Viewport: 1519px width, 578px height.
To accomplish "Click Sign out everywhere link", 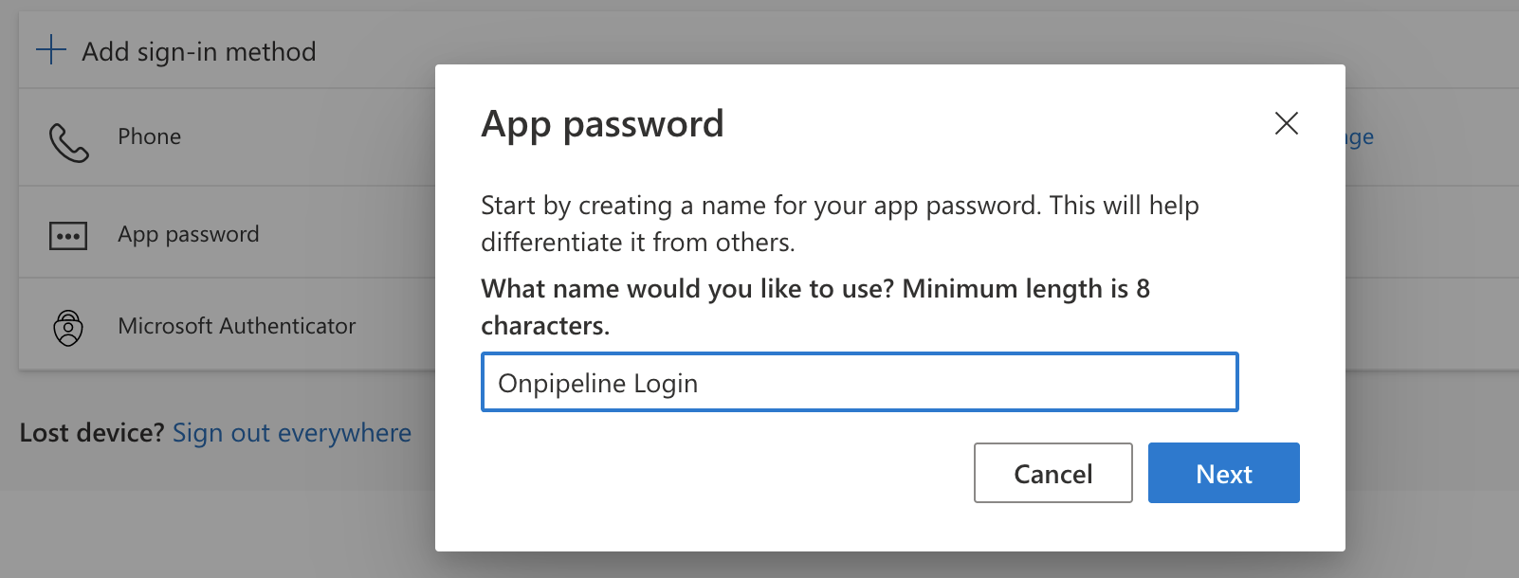I will [x=291, y=432].
